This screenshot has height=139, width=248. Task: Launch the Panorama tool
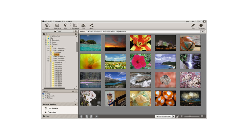coord(75,26)
